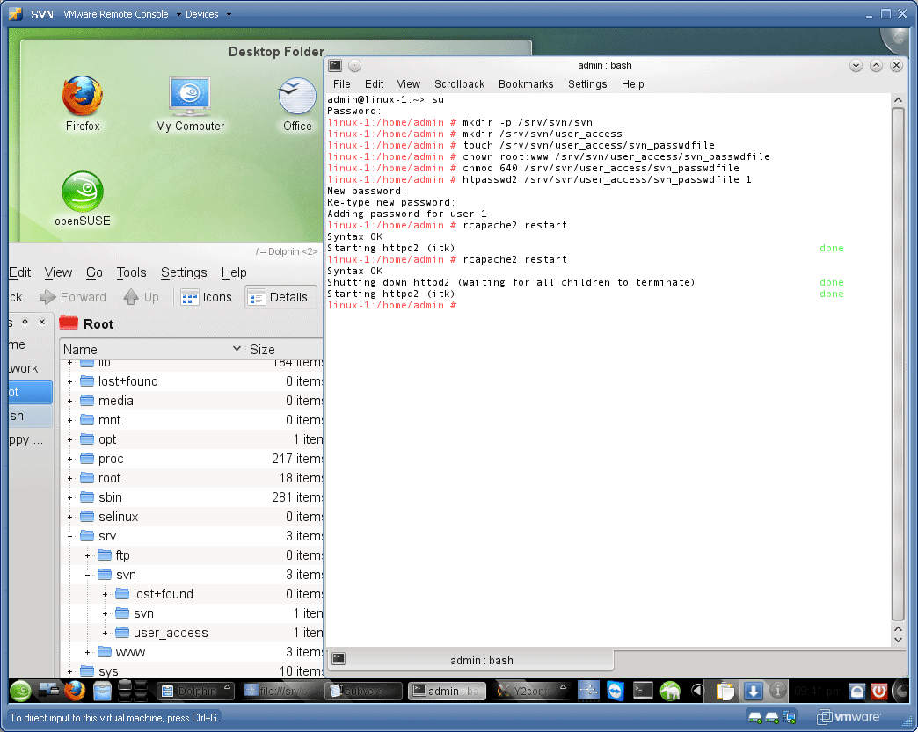Click the Name column sort arrow
Screen dimensions: 918x732
(x=237, y=349)
